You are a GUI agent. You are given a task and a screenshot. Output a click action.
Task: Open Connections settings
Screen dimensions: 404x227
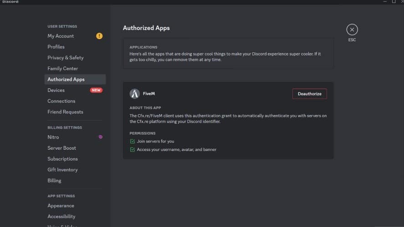point(75,101)
